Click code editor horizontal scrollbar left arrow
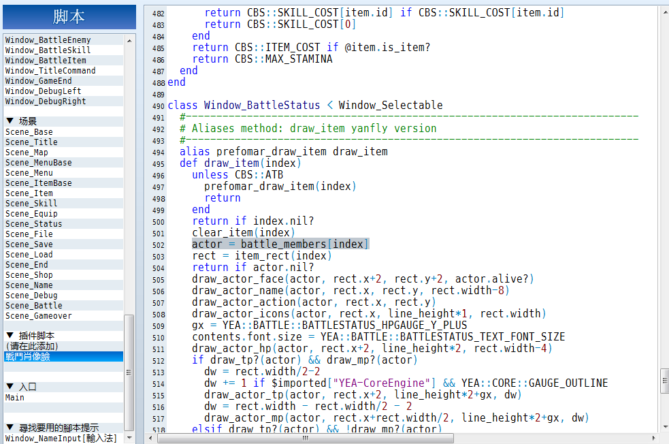Viewport: 669px width, 444px height. [x=150, y=438]
